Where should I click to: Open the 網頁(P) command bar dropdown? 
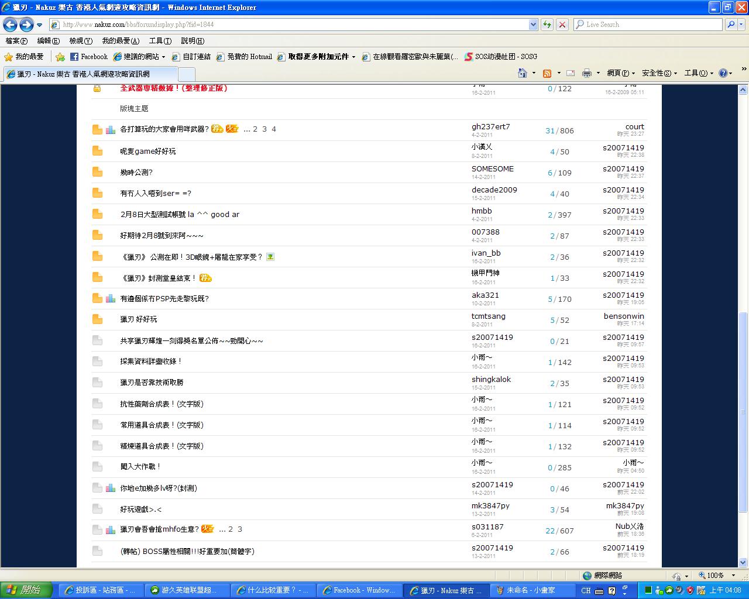(x=620, y=73)
